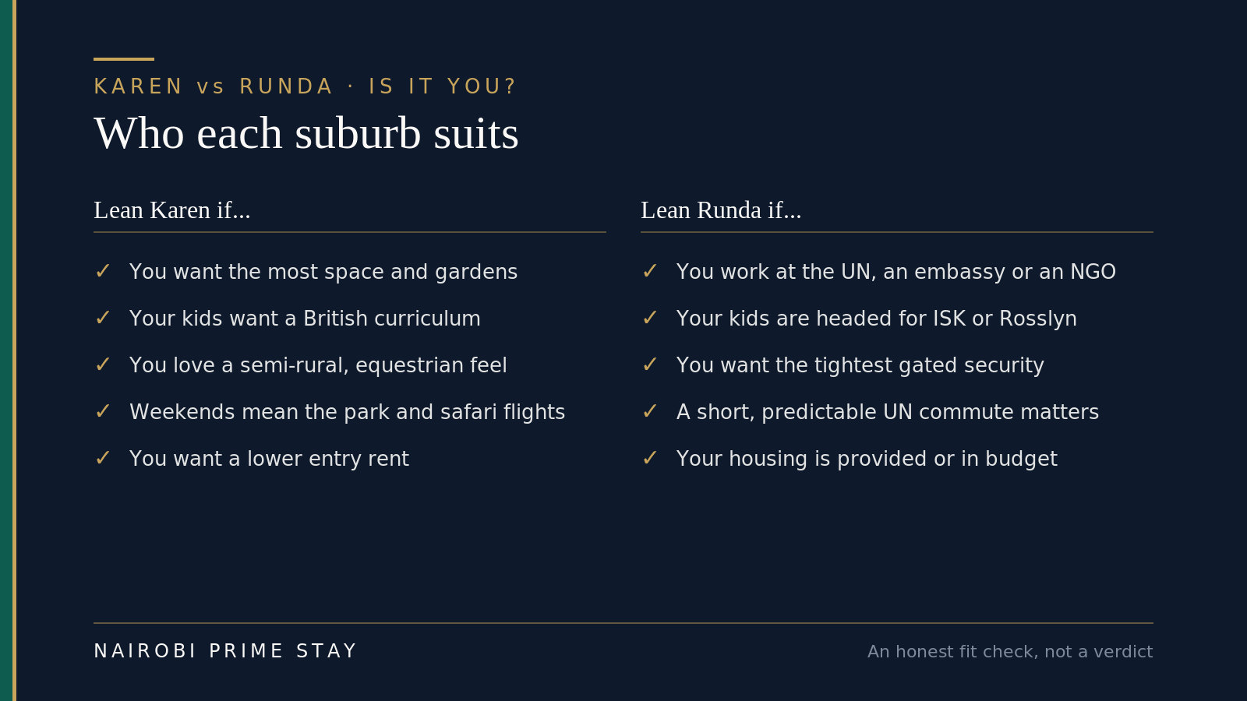Click checkmark beside 'most space and gardens'

click(102, 272)
